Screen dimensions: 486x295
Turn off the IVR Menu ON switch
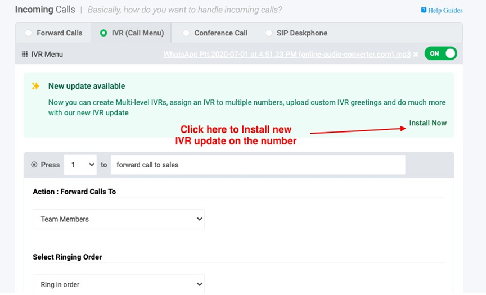coord(440,53)
